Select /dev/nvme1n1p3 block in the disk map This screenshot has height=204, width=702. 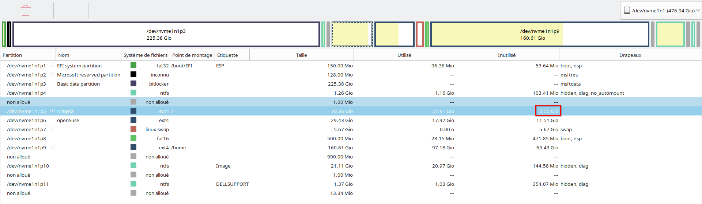166,34
